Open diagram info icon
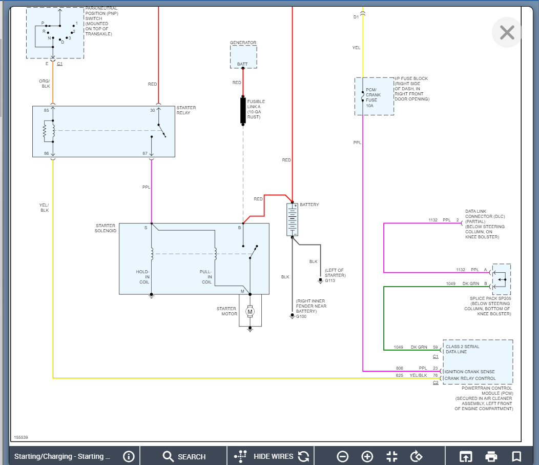The image size is (539, 465). 129,456
